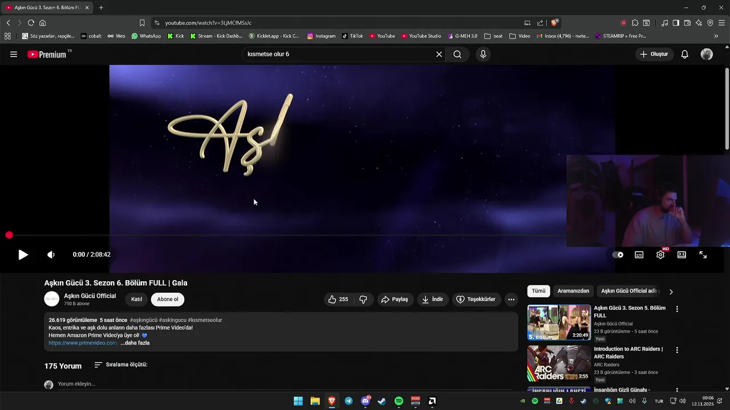Show more filter chips with right chevron
The width and height of the screenshot is (730, 410).
[671, 292]
